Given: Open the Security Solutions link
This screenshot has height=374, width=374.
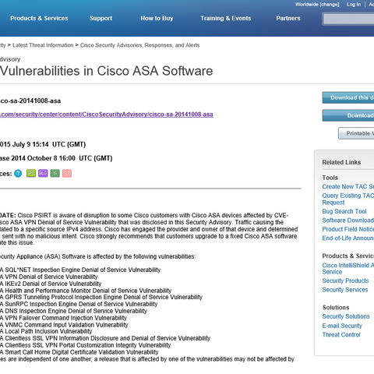Looking at the screenshot, I should pyautogui.click(x=346, y=316).
